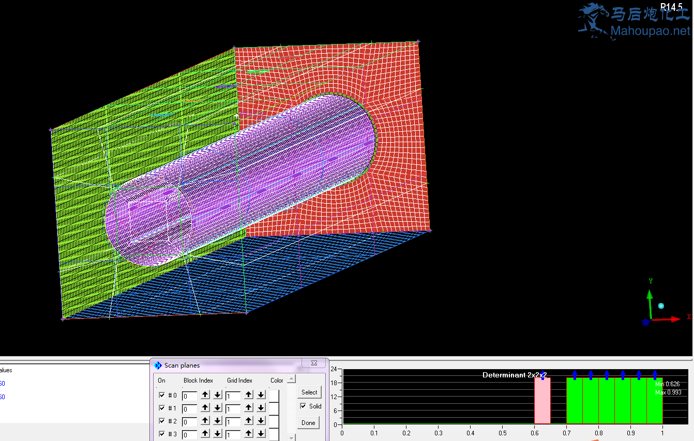Edit Grid Index field for plane #3

[233, 435]
